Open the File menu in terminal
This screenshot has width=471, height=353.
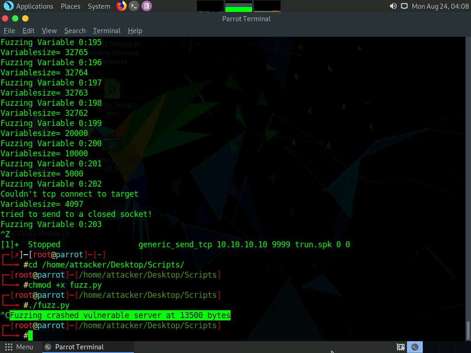tap(9, 31)
